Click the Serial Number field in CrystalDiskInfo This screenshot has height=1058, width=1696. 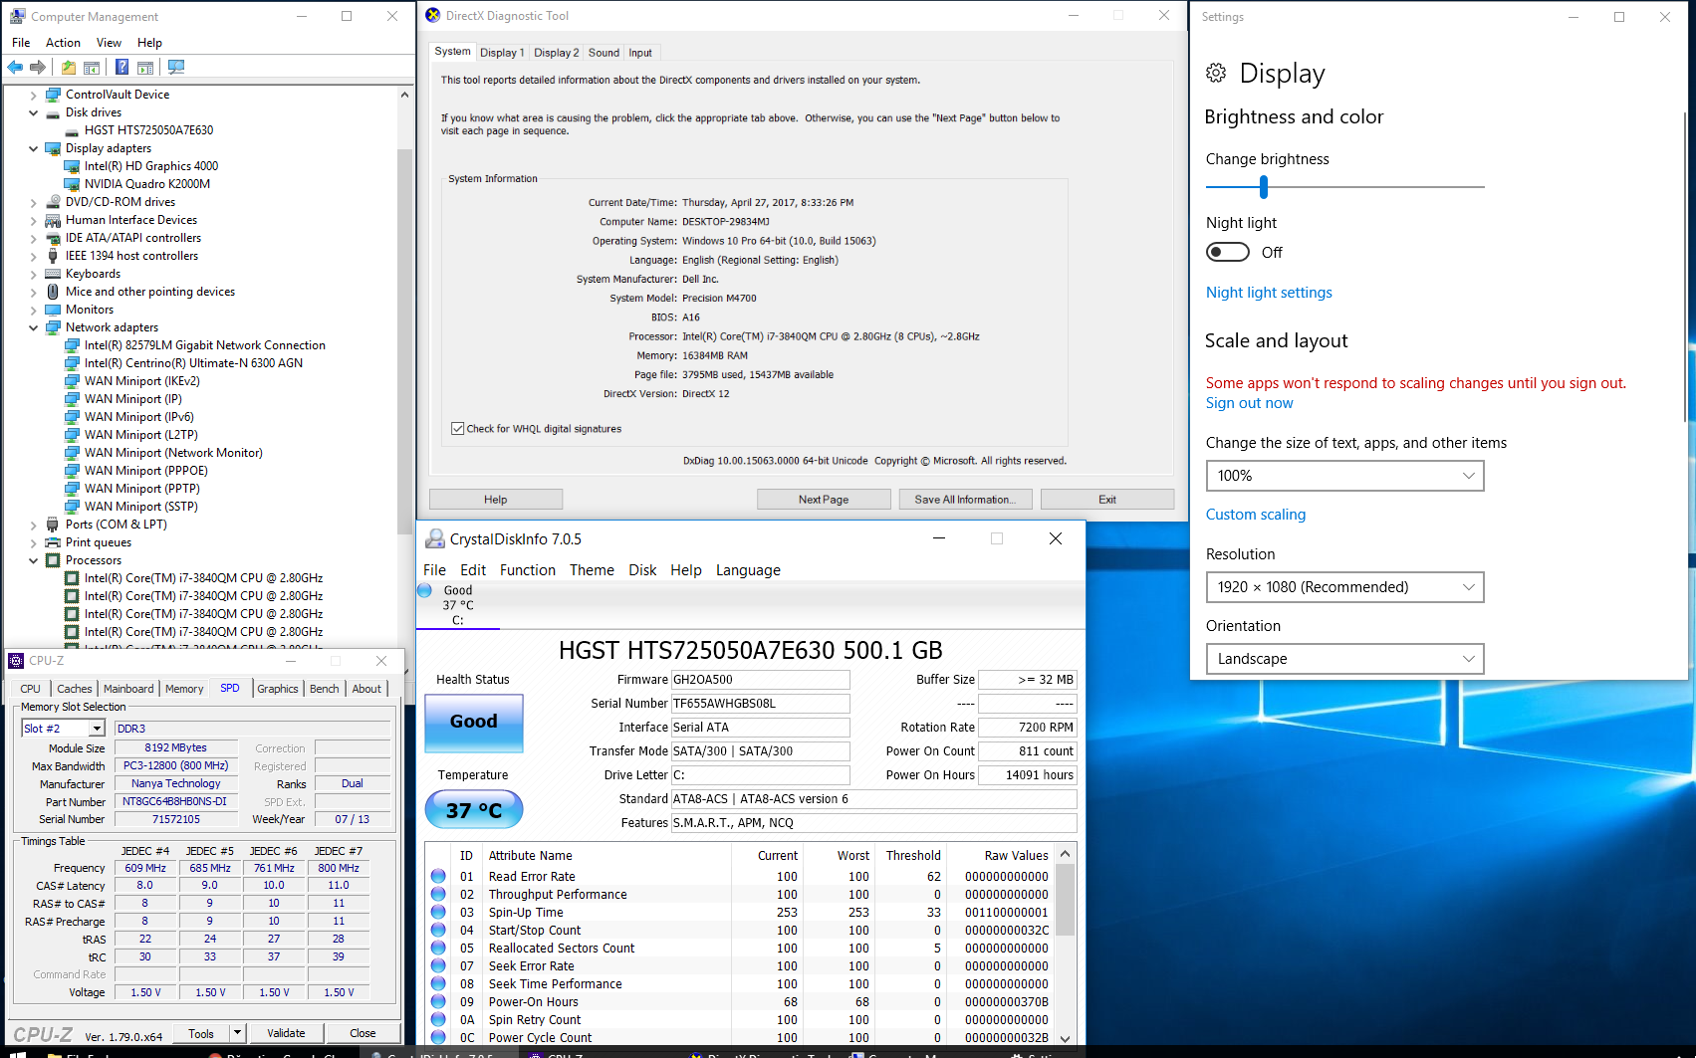click(761, 704)
